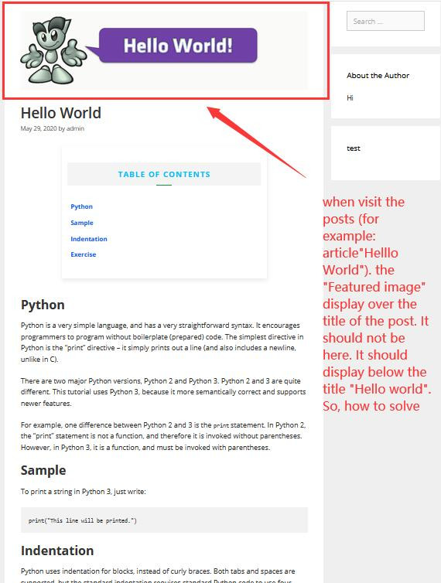Image resolution: width=441 pixels, height=583 pixels.
Task: Jump to the Sample section link
Action: pos(82,223)
